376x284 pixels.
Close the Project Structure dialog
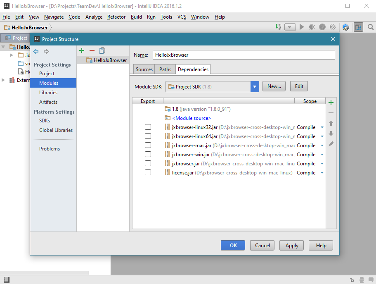[333, 39]
